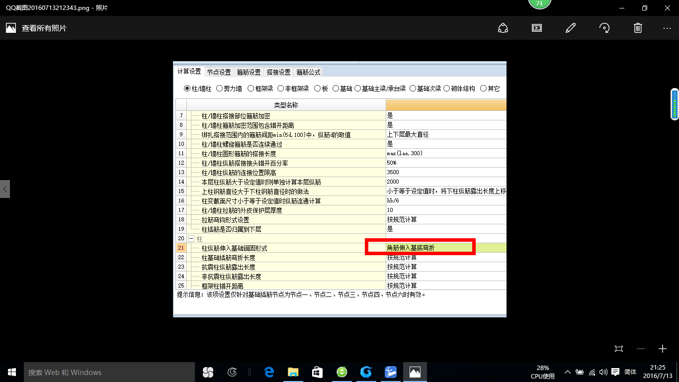Delete the photo with the trash icon
Screen dimensions: 679x382
coord(638,28)
